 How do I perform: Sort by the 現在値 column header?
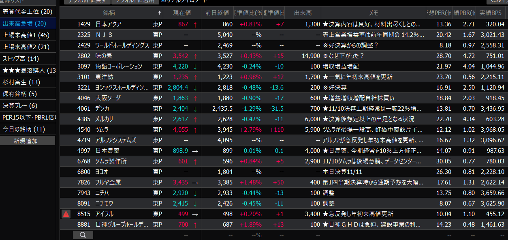(x=182, y=13)
